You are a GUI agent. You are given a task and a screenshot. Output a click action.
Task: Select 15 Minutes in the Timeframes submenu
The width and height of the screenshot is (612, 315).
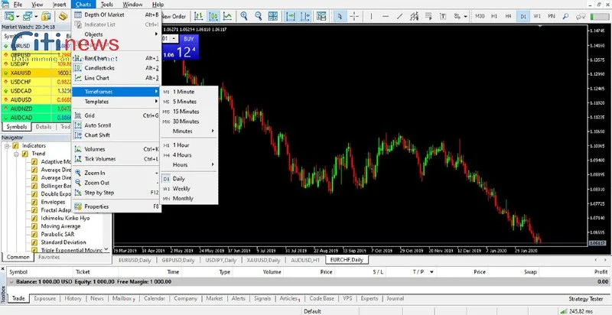(188, 112)
